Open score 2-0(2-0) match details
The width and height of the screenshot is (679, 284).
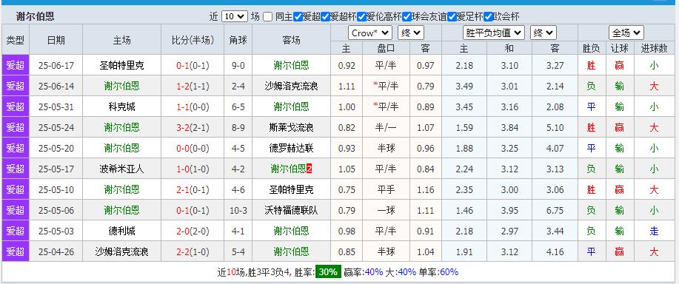click(x=193, y=231)
